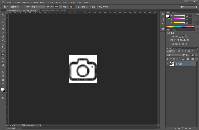Add a Brightness/Contrast adjustment
This screenshot has width=199, height=130.
coord(173,36)
